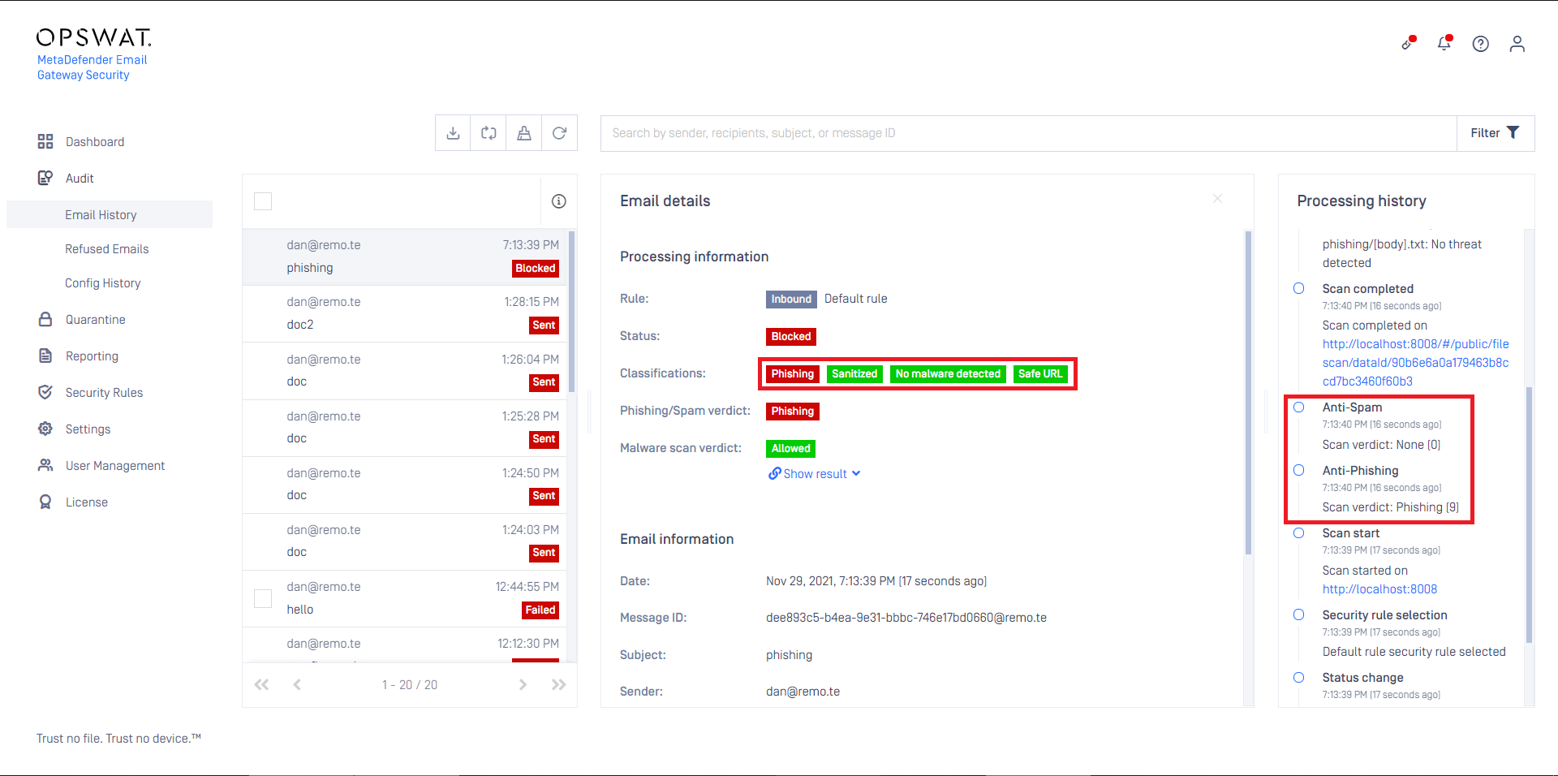Go to last page of email list
The width and height of the screenshot is (1558, 776).
tap(558, 684)
